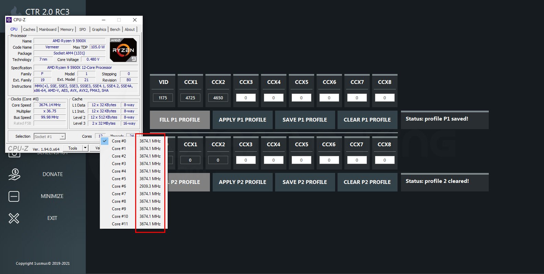This screenshot has height=274, width=544.
Task: Click the Tools button in CPU-Z
Action: (x=73, y=148)
